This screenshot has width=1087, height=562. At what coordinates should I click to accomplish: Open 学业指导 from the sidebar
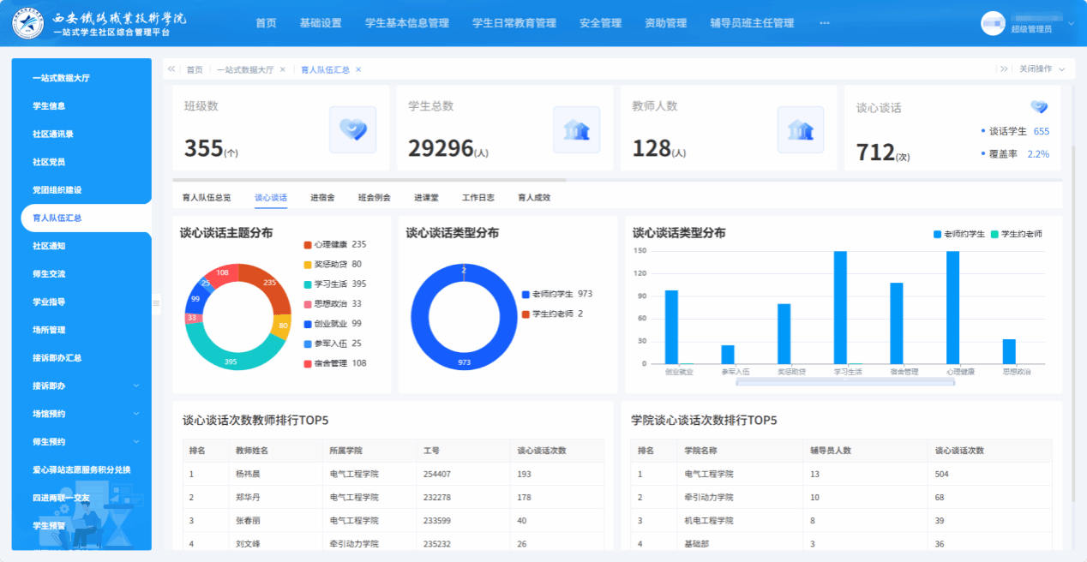49,302
